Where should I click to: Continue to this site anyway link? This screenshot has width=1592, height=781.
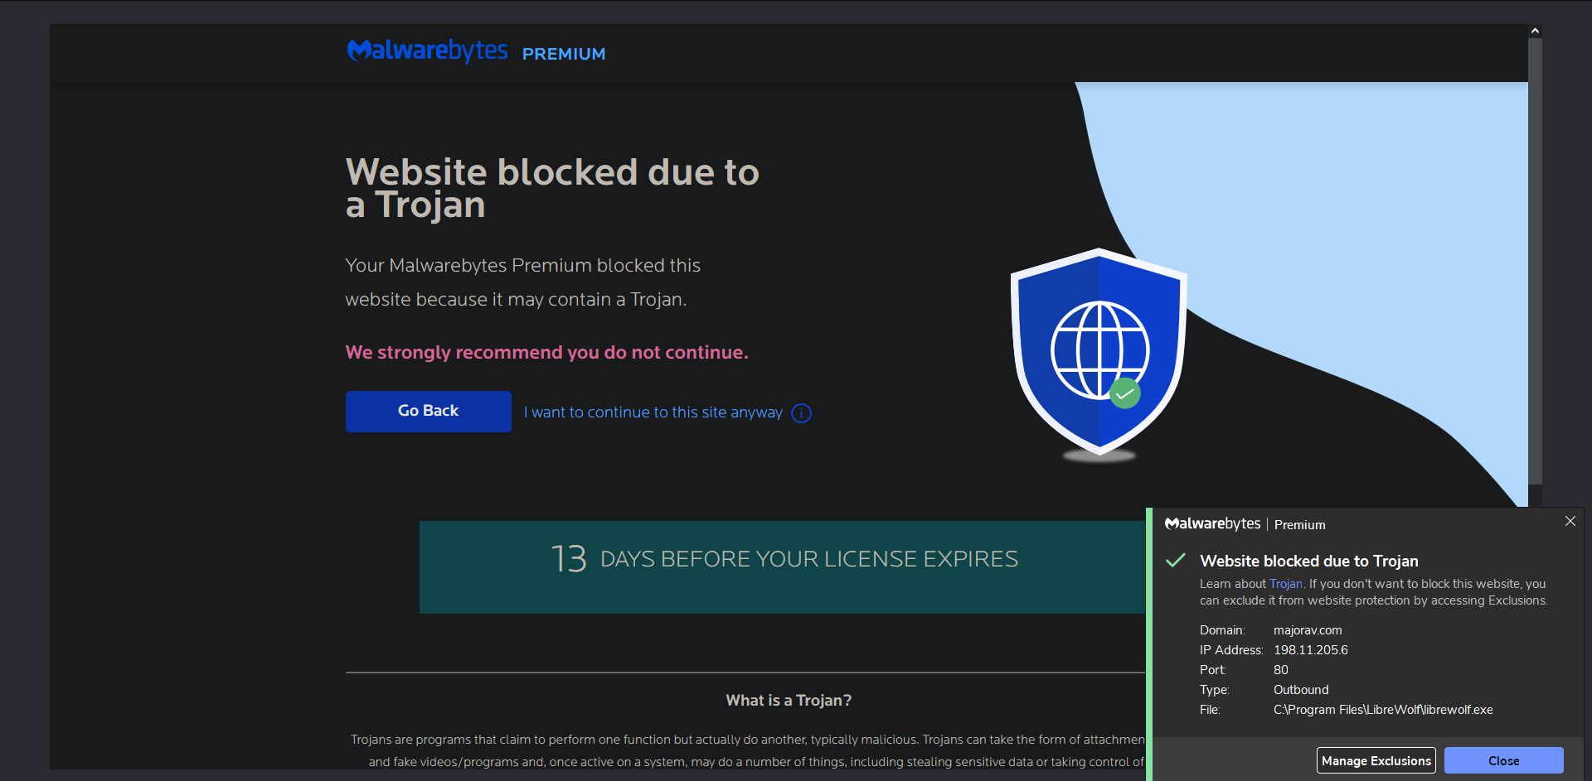point(653,412)
